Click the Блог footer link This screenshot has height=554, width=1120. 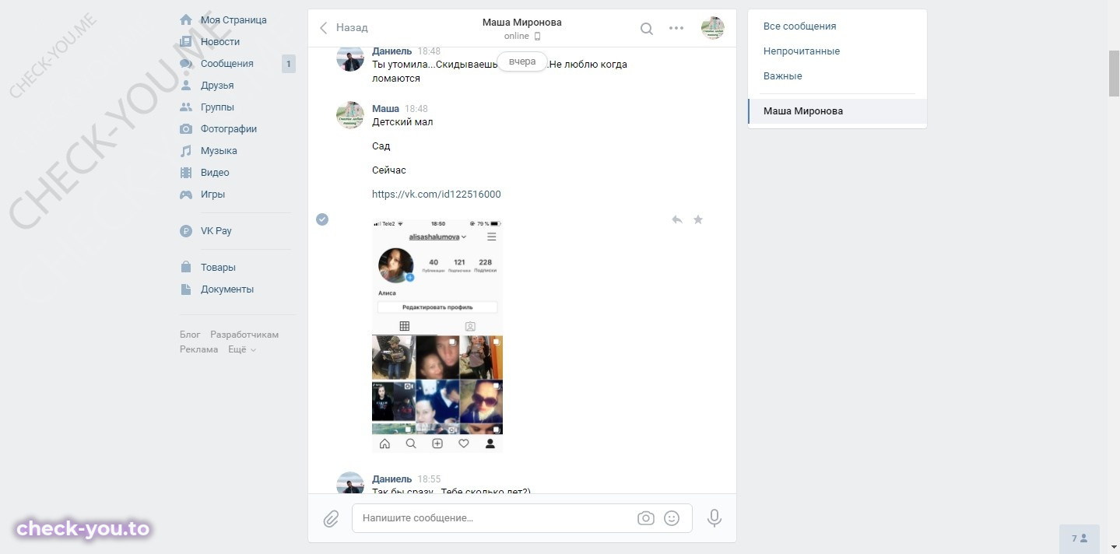190,334
